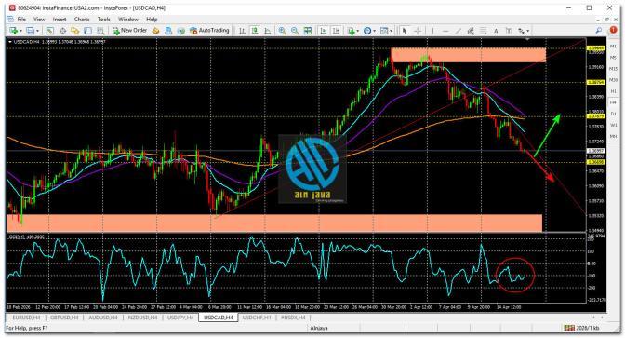Insert a Text Label object
Screen dimensions: 625x338
(x=509, y=31)
